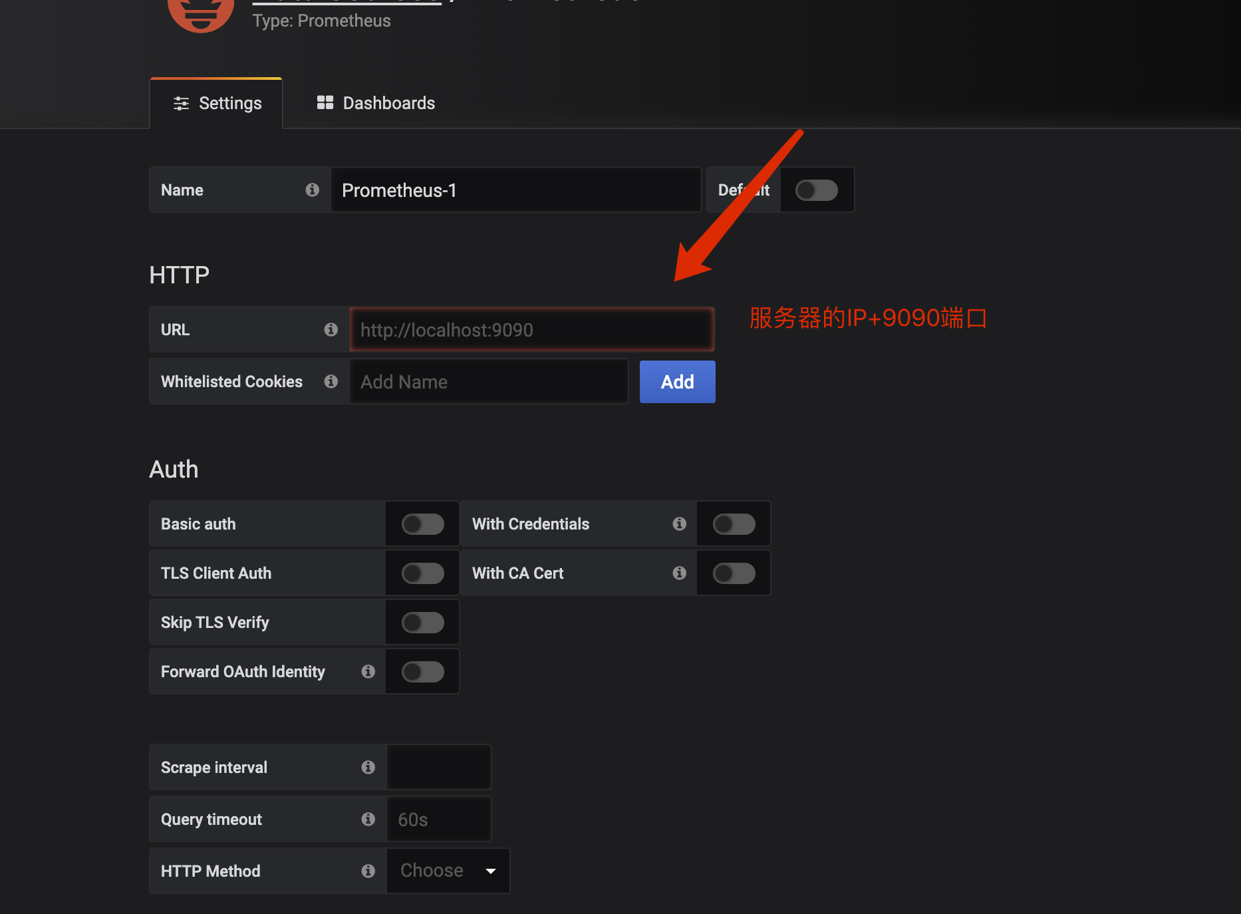Enable the Basic auth switch
The width and height of the screenshot is (1241, 914).
423,524
